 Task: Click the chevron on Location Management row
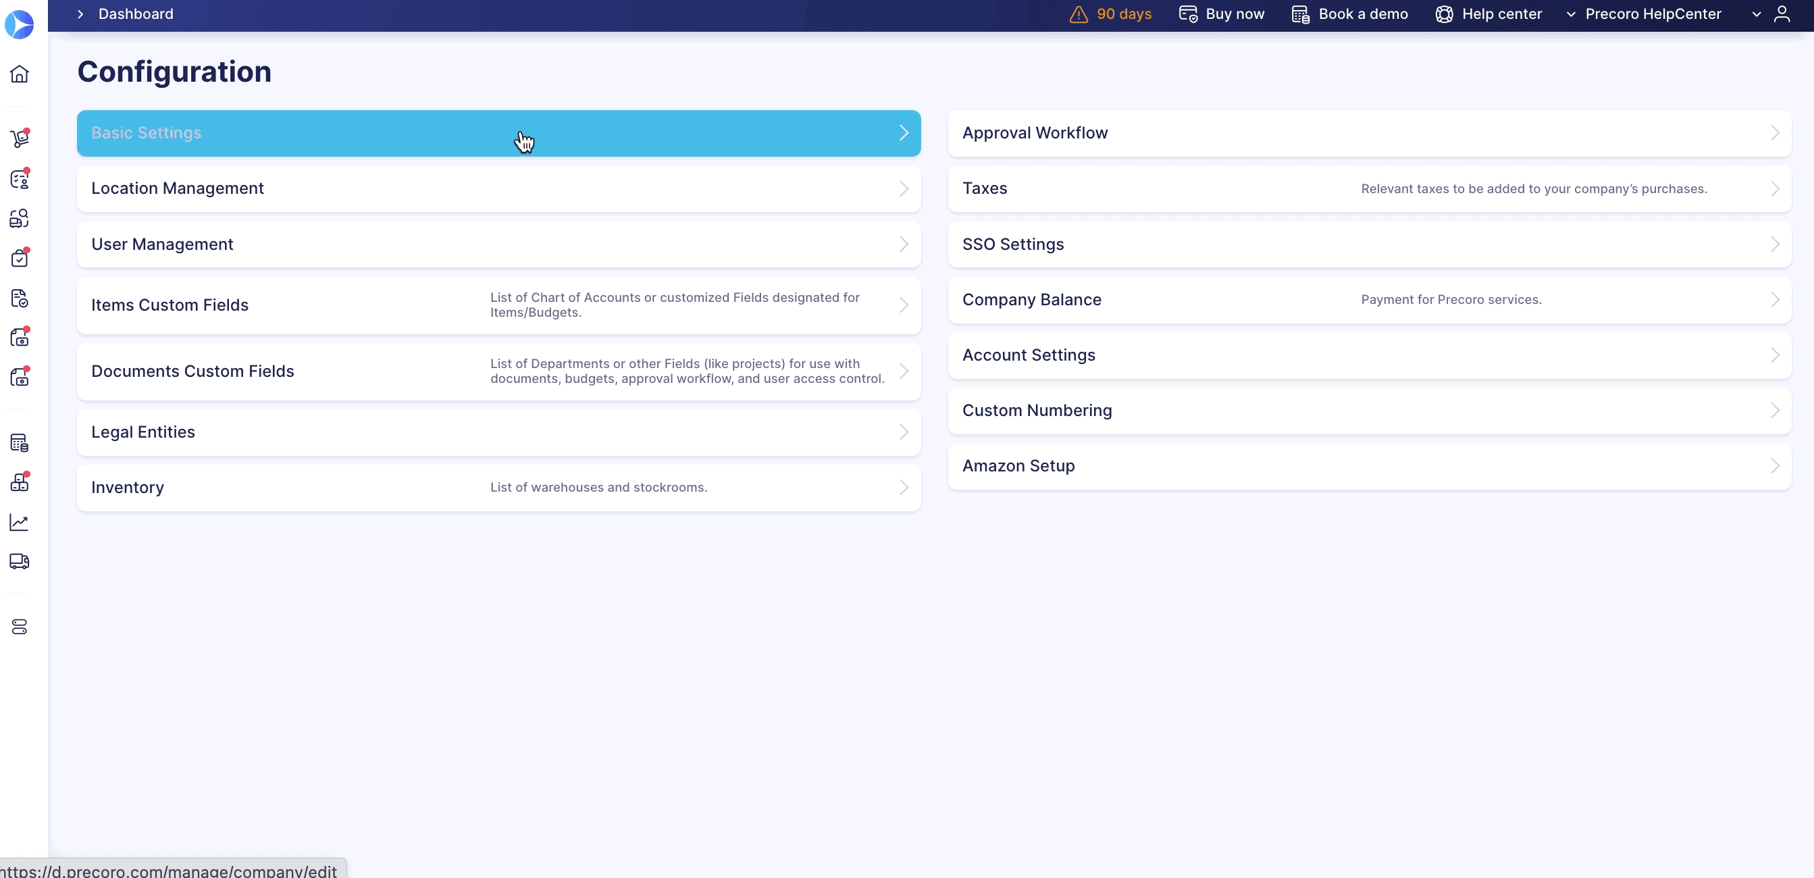[x=904, y=188]
